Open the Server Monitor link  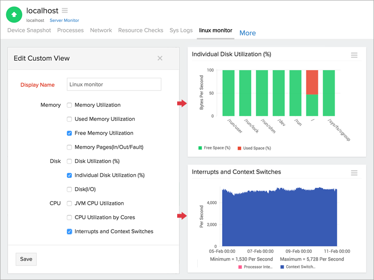point(65,20)
